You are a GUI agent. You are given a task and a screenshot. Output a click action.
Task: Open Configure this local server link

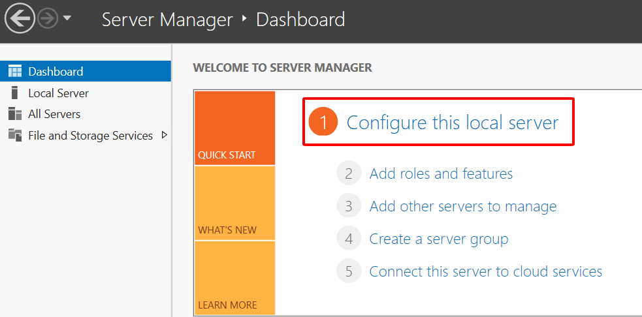[452, 123]
